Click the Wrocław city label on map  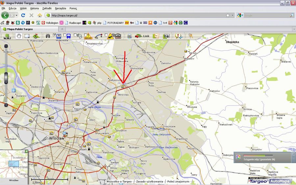click(57, 138)
